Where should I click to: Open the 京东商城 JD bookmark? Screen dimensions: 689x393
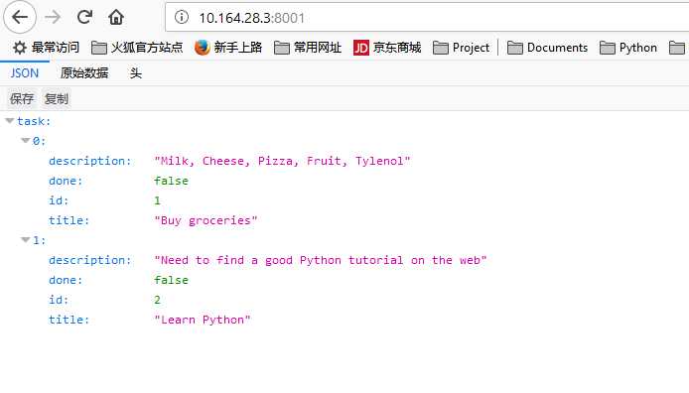point(386,48)
